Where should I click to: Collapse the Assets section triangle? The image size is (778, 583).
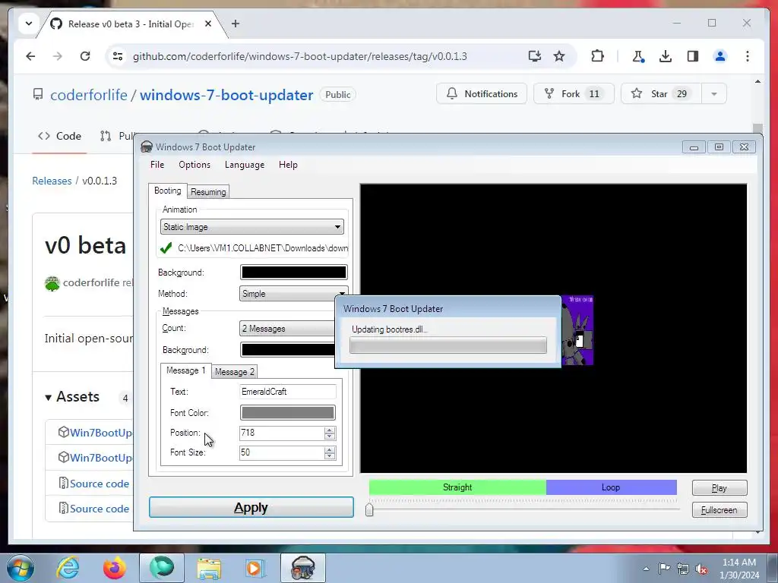(48, 398)
